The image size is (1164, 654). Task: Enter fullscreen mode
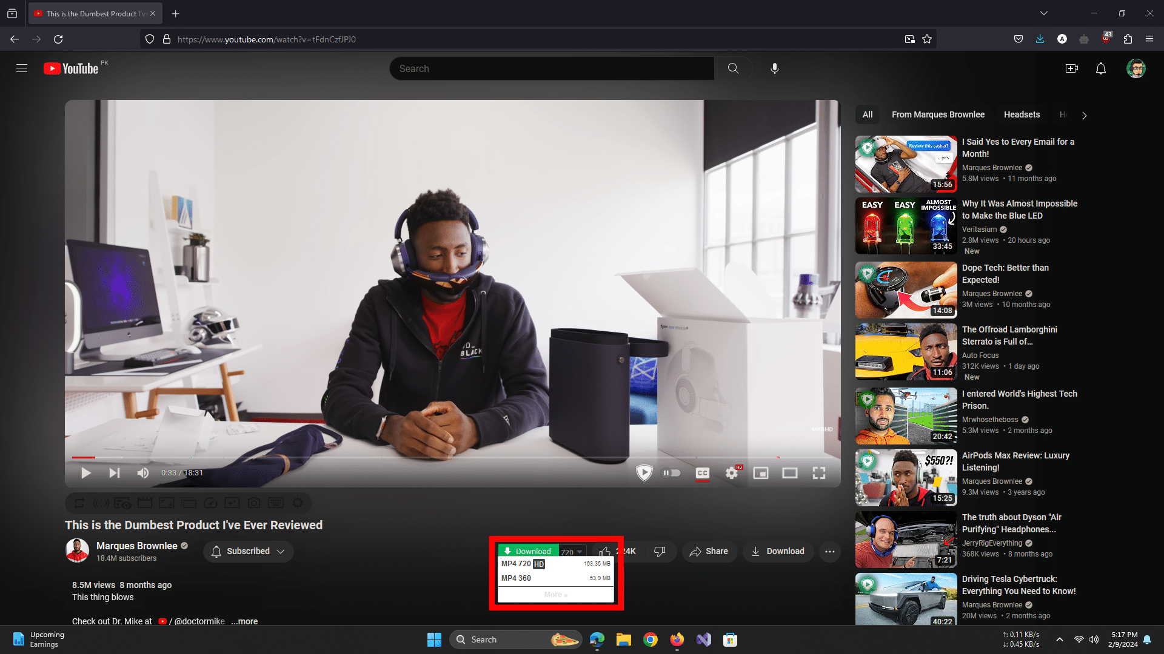(818, 473)
